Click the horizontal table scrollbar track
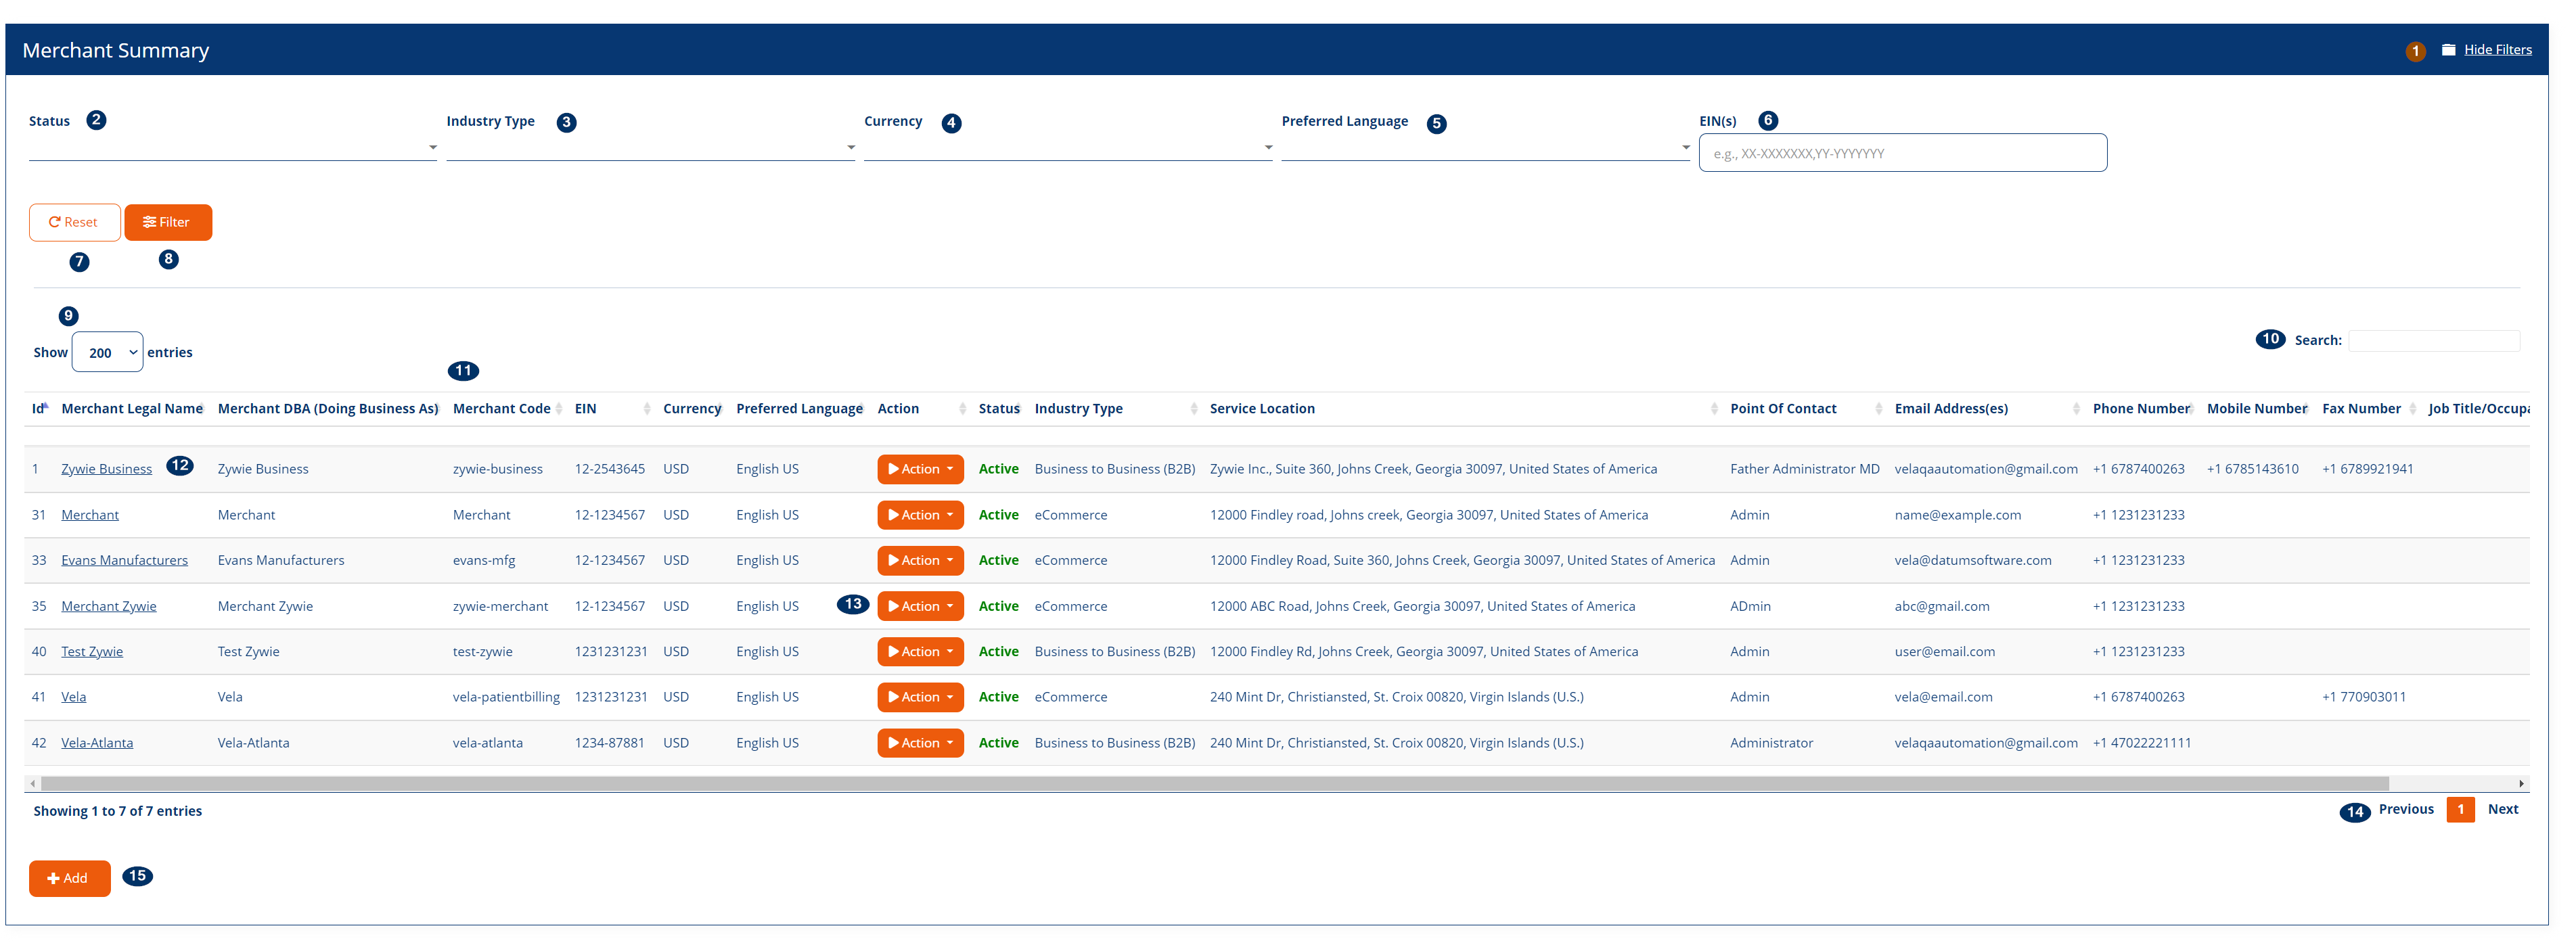2576x945 pixels. tap(2450, 784)
